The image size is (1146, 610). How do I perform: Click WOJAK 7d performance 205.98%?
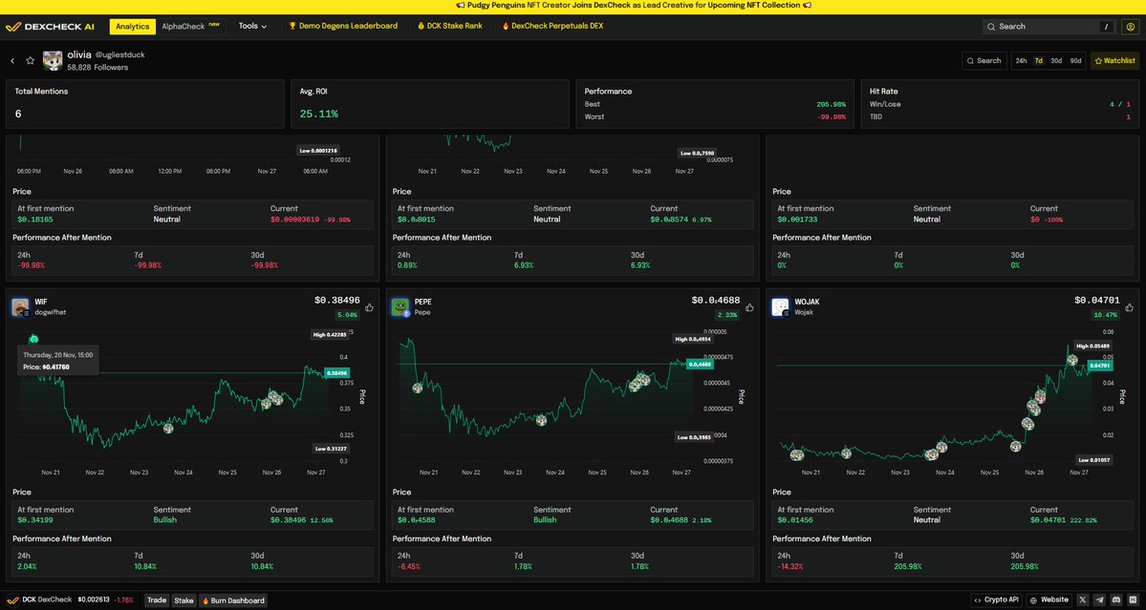pos(907,567)
